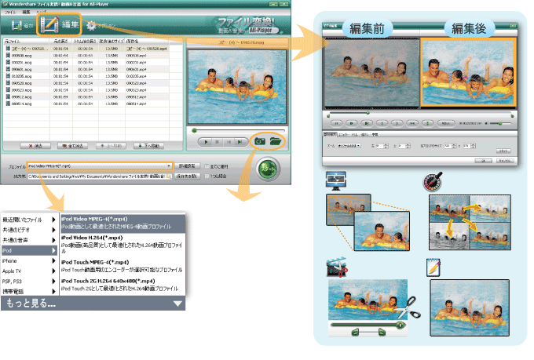Open the 編集 edit tool in toolbar
Screen dimensions: 534x360
point(59,24)
